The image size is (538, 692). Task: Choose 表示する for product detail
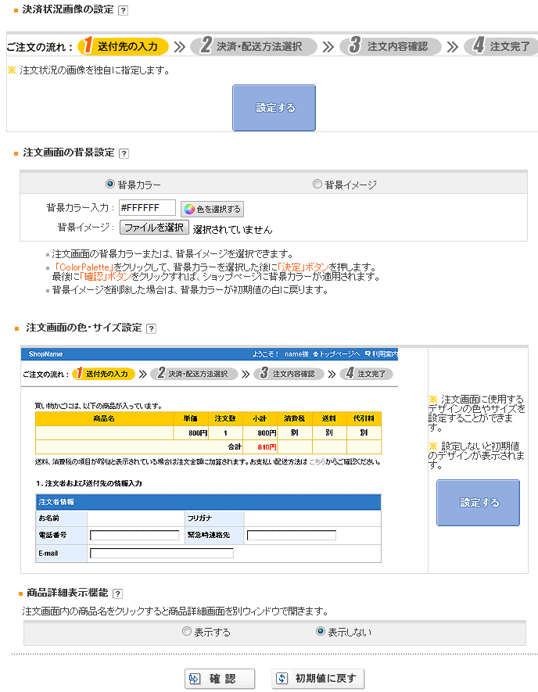(187, 632)
